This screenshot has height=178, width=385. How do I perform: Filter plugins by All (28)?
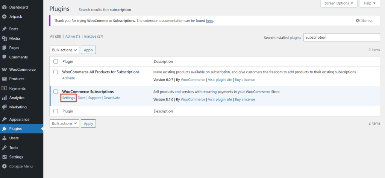pyautogui.click(x=56, y=37)
